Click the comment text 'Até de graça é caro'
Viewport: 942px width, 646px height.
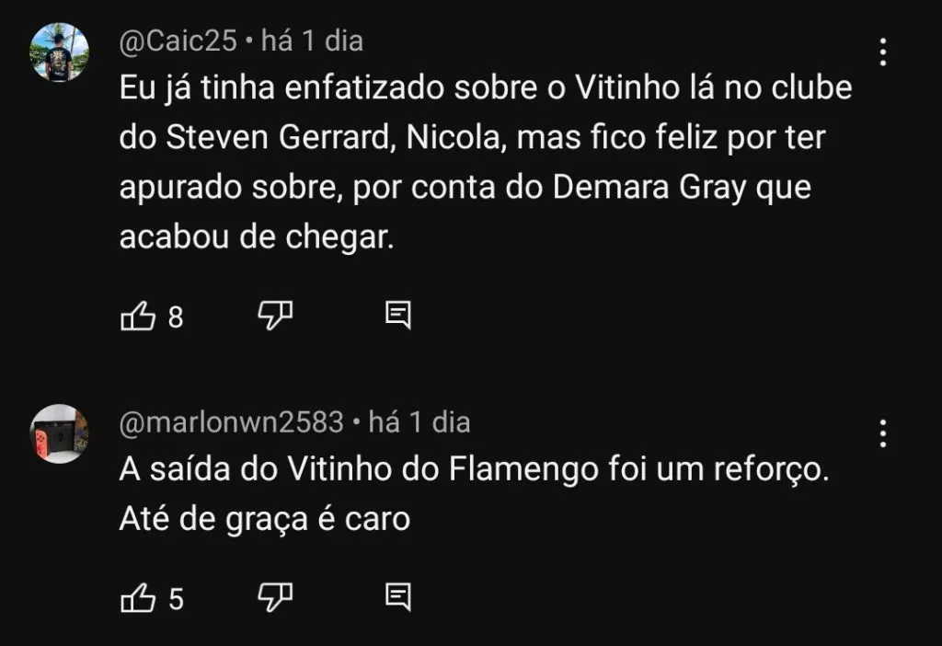(x=264, y=519)
